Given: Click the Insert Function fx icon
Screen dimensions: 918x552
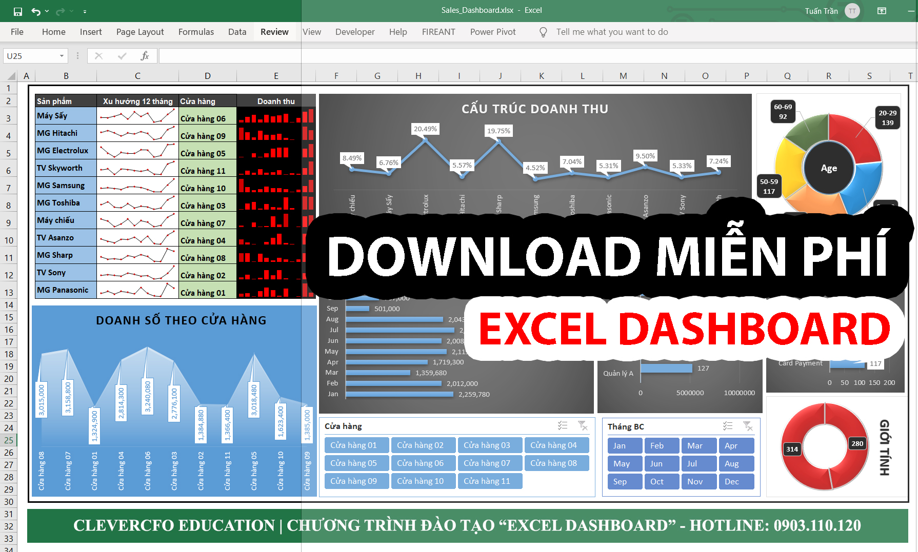Looking at the screenshot, I should click(145, 56).
